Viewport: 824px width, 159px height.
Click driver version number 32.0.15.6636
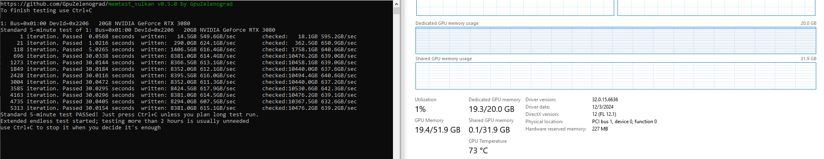click(605, 100)
